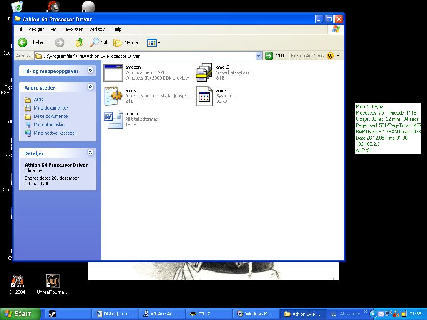Click the Gå til button
Screen dimensions: 427x320
coord(275,56)
